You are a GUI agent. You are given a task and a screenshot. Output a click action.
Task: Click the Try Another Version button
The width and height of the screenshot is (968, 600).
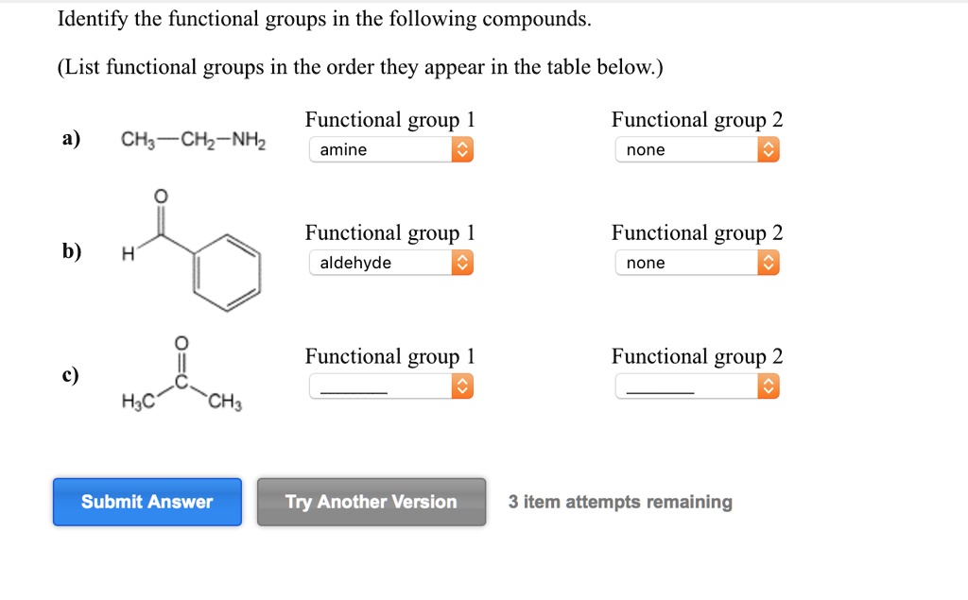coord(371,502)
